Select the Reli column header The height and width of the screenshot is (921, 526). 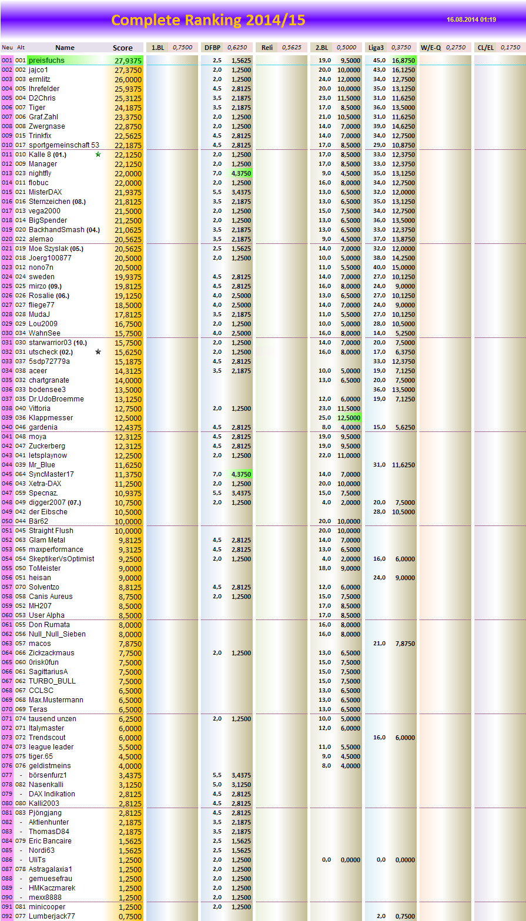[x=266, y=48]
